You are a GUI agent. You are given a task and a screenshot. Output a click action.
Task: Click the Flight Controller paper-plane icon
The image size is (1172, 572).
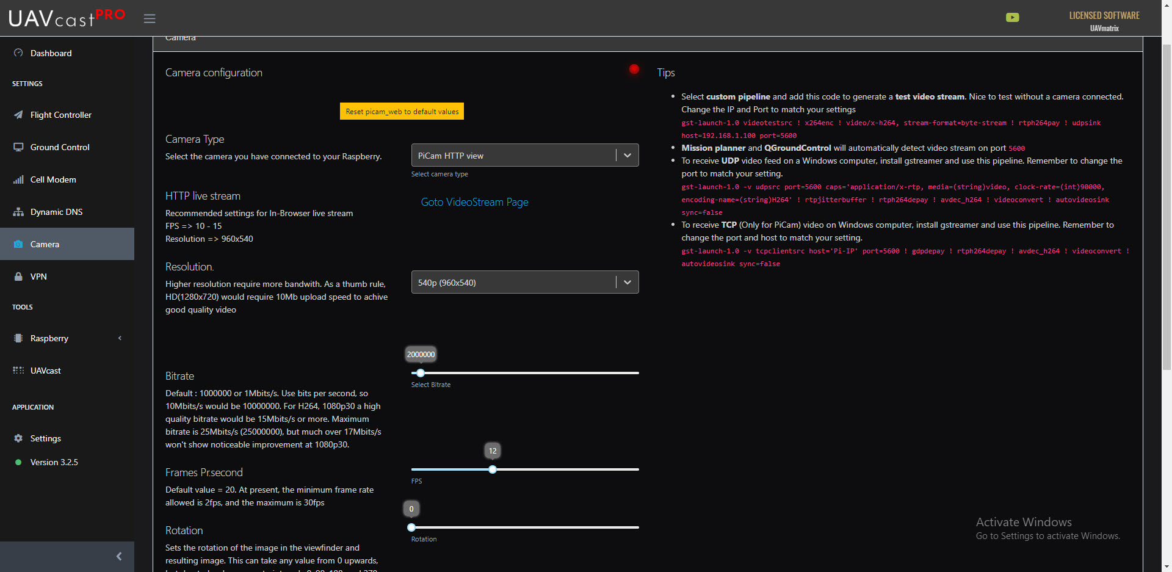(18, 115)
